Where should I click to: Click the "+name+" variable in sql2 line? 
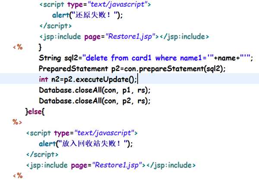point(227,58)
